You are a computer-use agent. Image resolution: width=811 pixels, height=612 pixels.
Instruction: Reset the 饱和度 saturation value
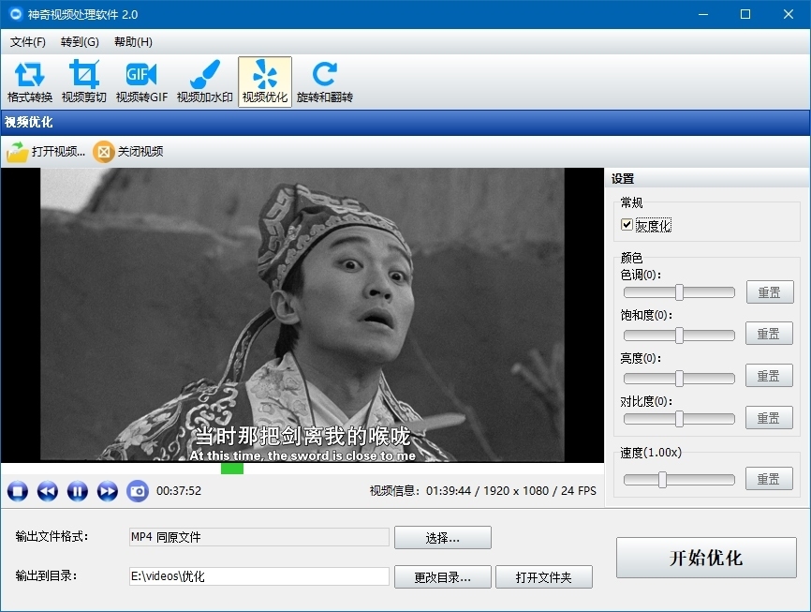point(769,334)
